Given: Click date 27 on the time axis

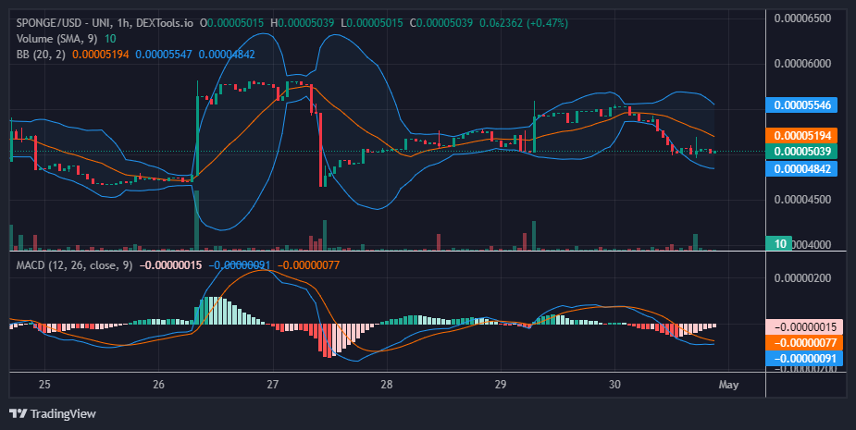Looking at the screenshot, I should coord(272,385).
